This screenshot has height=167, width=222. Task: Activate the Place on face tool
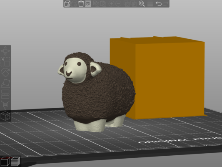tap(5, 83)
